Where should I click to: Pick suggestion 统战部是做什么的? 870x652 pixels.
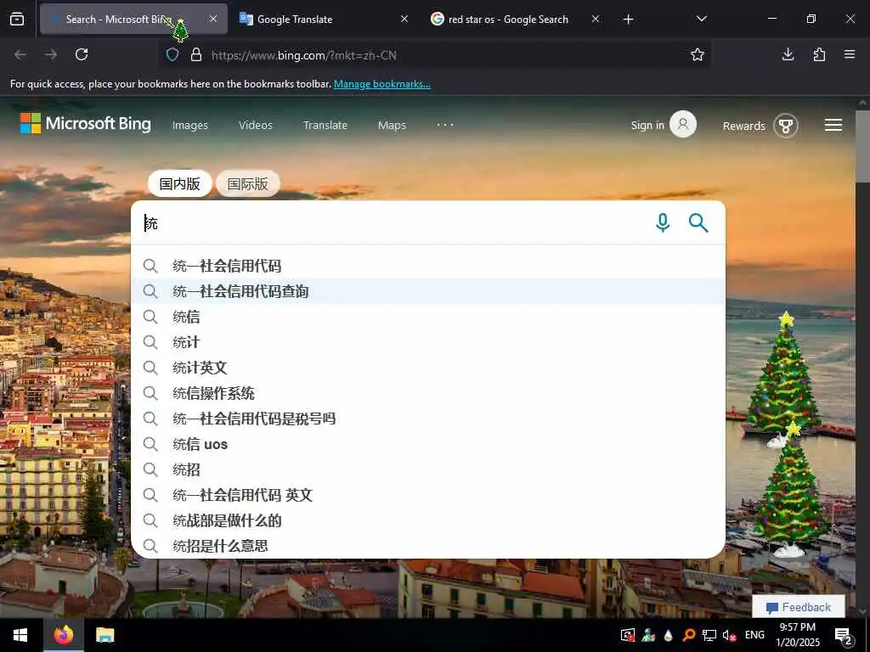pos(428,520)
